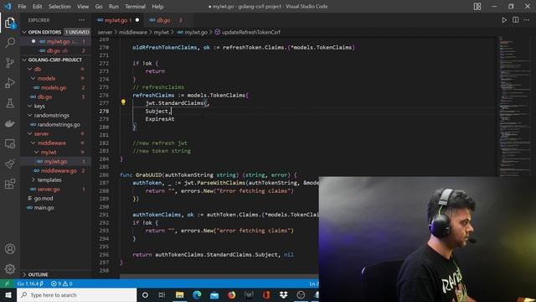Screen dimensions: 536x302
Task: Collapse the server folder
Action: (x=30, y=134)
